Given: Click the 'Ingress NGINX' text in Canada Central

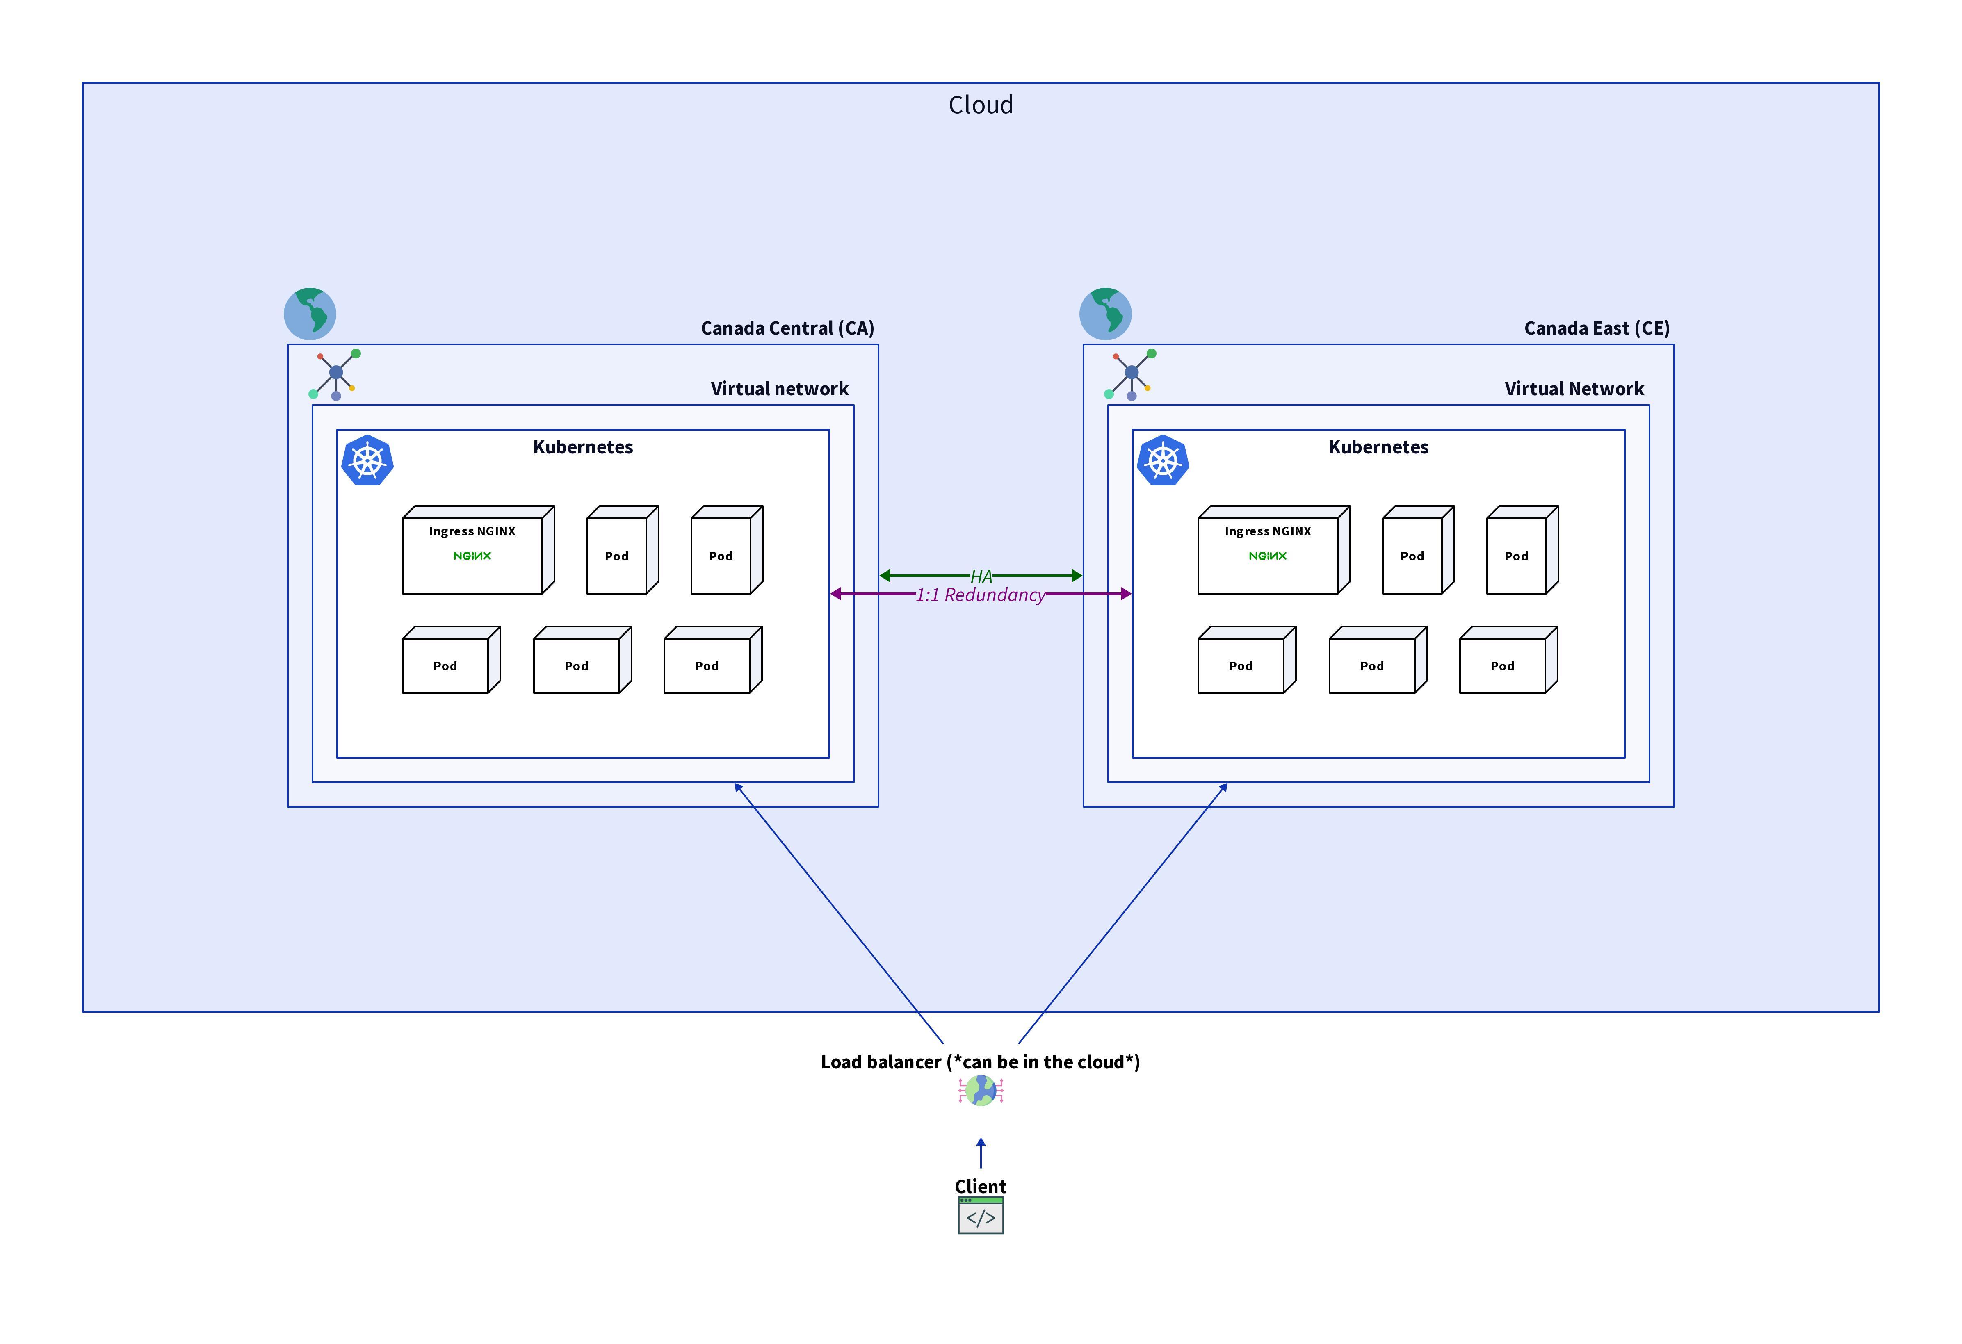Looking at the screenshot, I should 472,531.
